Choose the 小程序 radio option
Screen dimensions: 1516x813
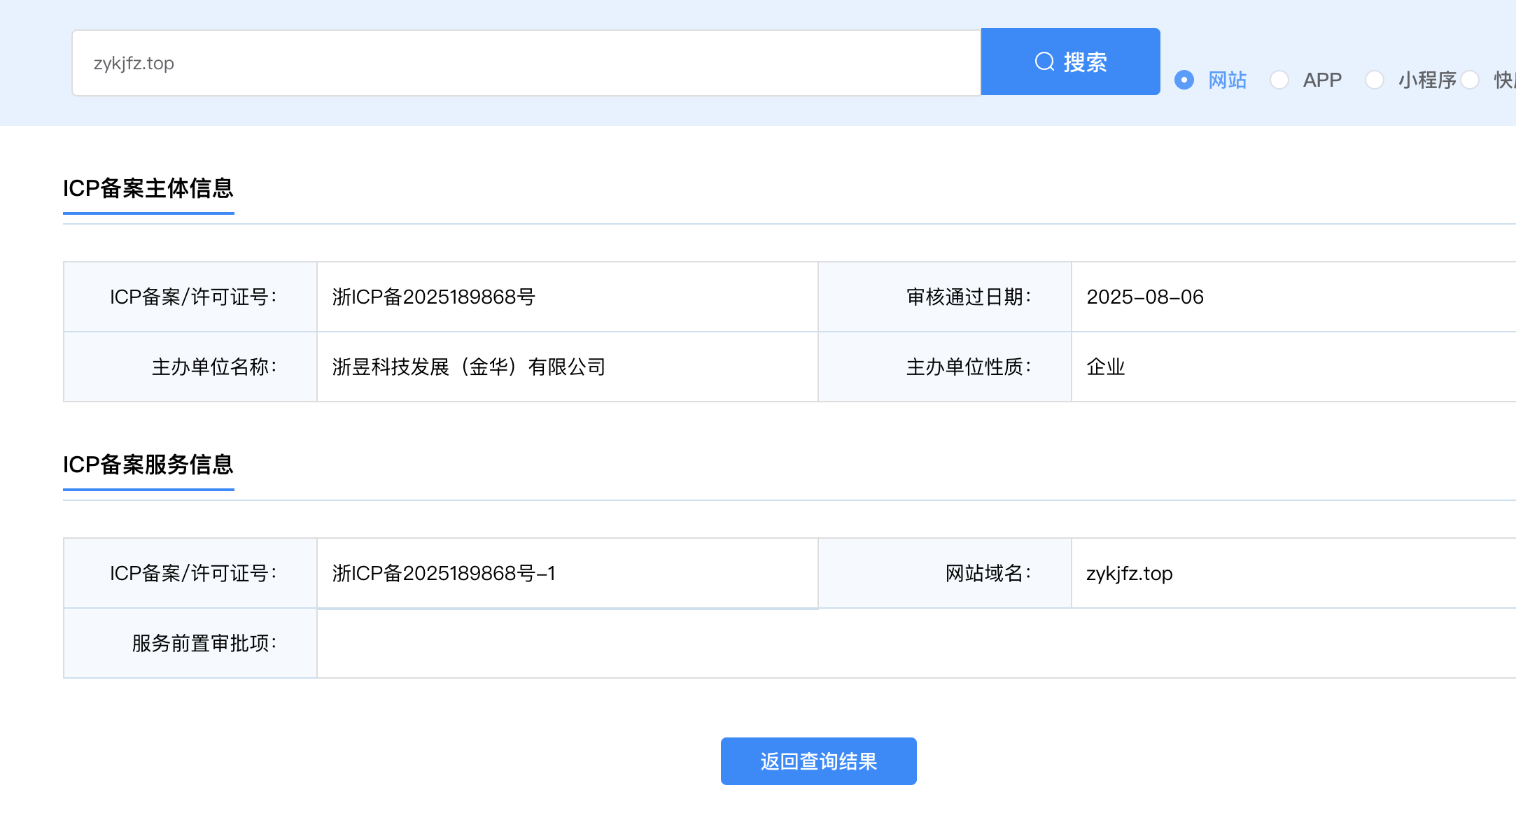point(1375,80)
